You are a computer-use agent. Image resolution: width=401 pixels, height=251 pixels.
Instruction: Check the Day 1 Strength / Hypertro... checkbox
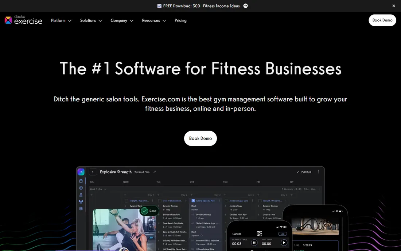point(126,201)
